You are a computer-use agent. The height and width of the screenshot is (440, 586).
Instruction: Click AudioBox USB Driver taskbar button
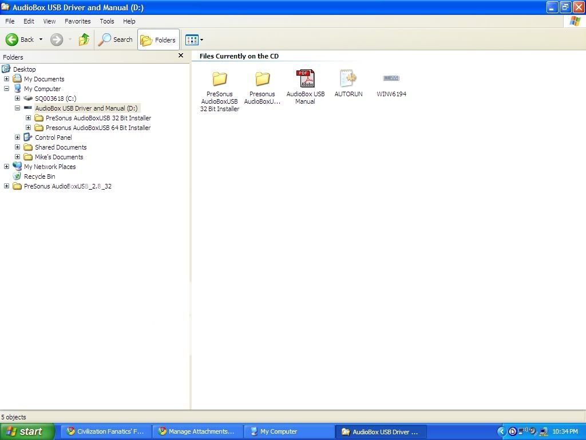(x=381, y=431)
